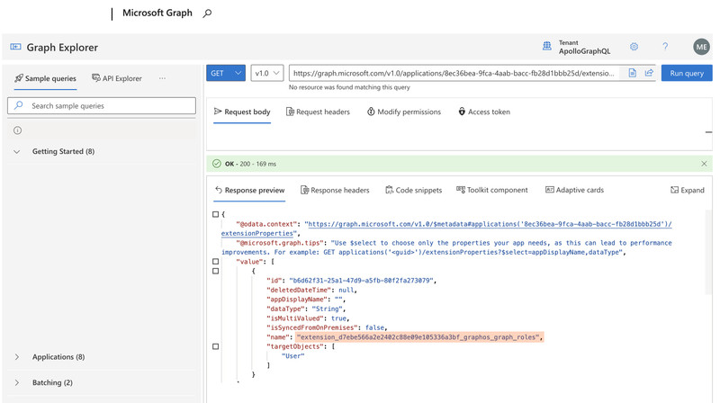Click the "dataType" String value

coord(328,309)
